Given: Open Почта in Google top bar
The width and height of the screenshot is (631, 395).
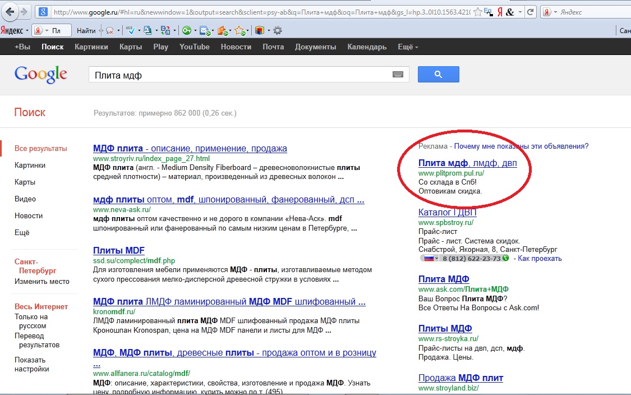Looking at the screenshot, I should (x=273, y=47).
